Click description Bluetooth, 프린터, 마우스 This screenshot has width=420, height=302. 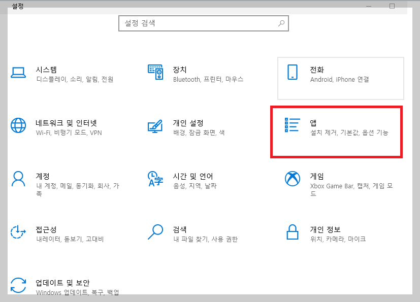pyautogui.click(x=208, y=80)
